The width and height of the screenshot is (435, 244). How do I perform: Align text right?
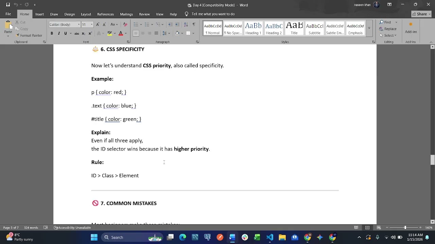[x=150, y=33]
